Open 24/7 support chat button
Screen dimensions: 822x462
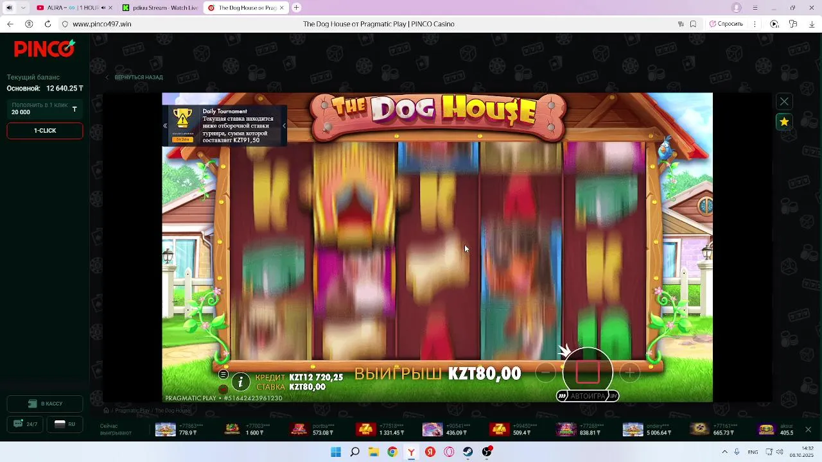click(26, 424)
